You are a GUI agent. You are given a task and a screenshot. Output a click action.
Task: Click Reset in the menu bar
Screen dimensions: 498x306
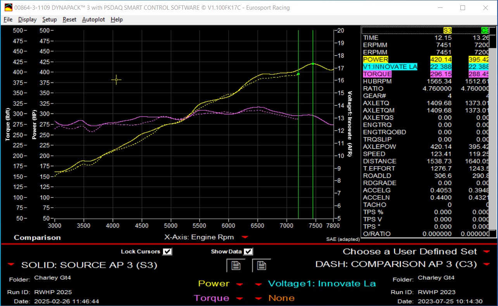[69, 19]
